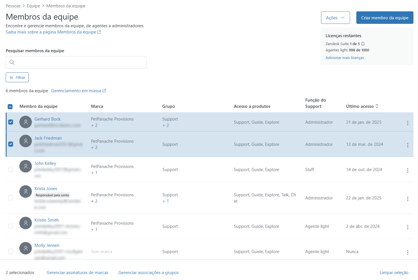Image resolution: width=418 pixels, height=280 pixels.
Task: Uncheck Gerhard Bock's checkbox
Action: tap(11, 122)
